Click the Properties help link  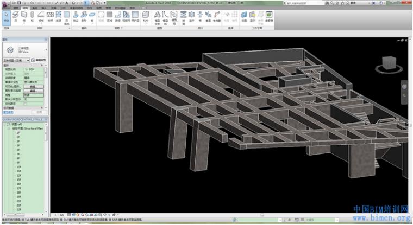tap(7, 112)
